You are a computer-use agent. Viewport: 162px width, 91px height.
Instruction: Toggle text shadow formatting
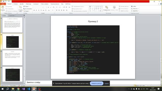tap(41, 10)
